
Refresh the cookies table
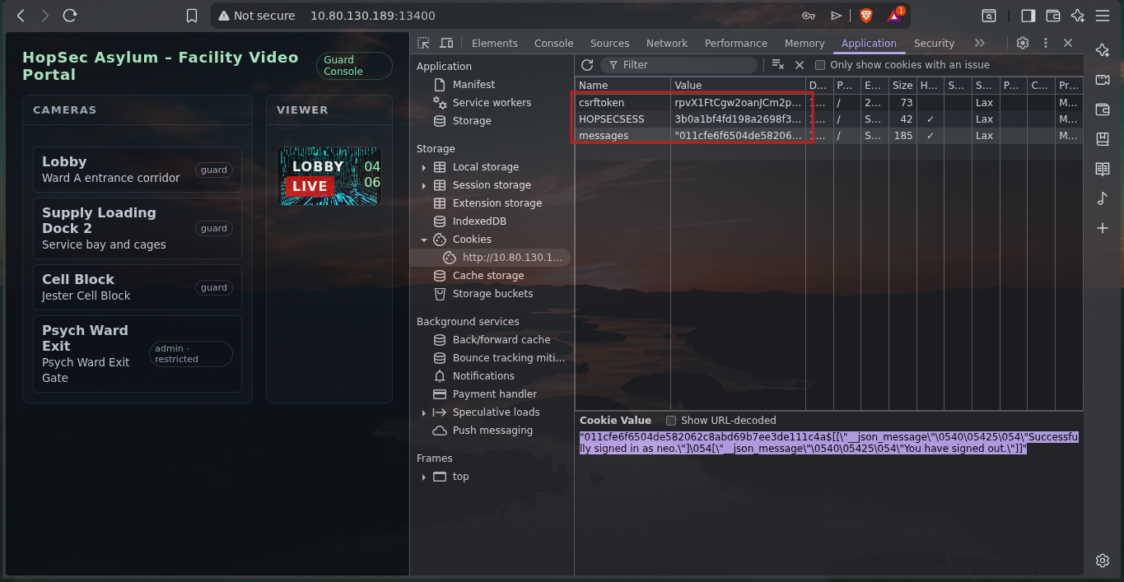[587, 65]
